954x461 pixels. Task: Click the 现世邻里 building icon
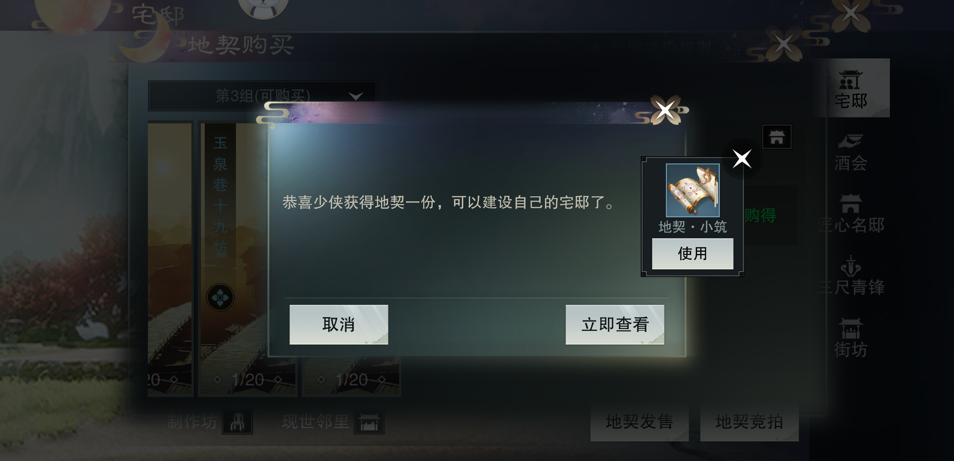pos(369,422)
